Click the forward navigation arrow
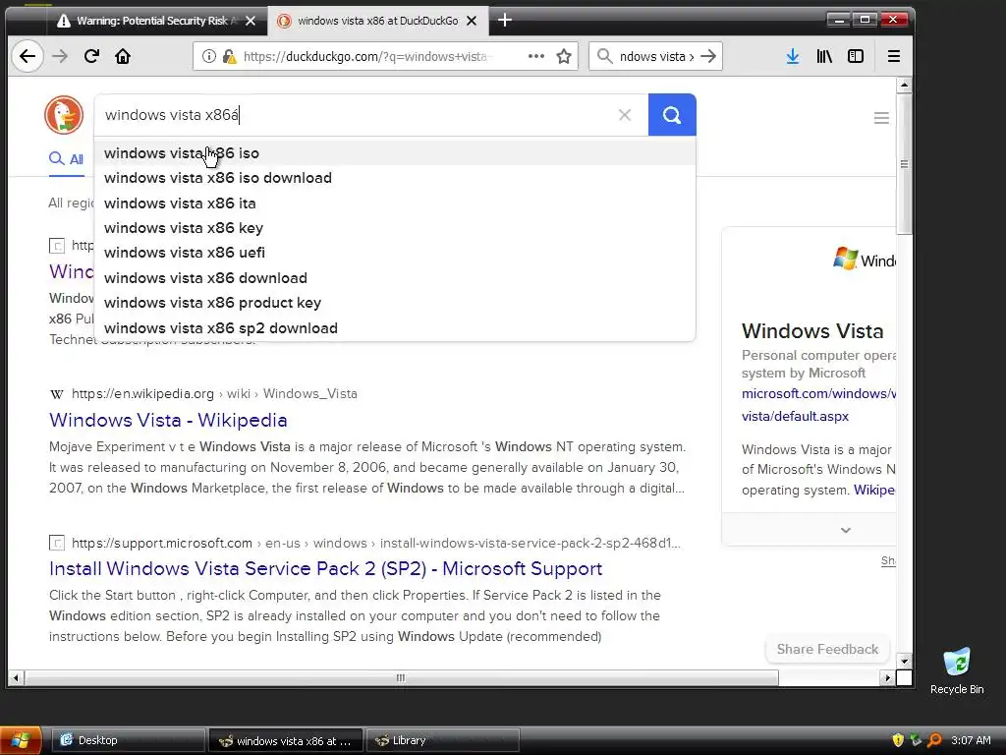Viewport: 1006px width, 755px height. [x=60, y=56]
